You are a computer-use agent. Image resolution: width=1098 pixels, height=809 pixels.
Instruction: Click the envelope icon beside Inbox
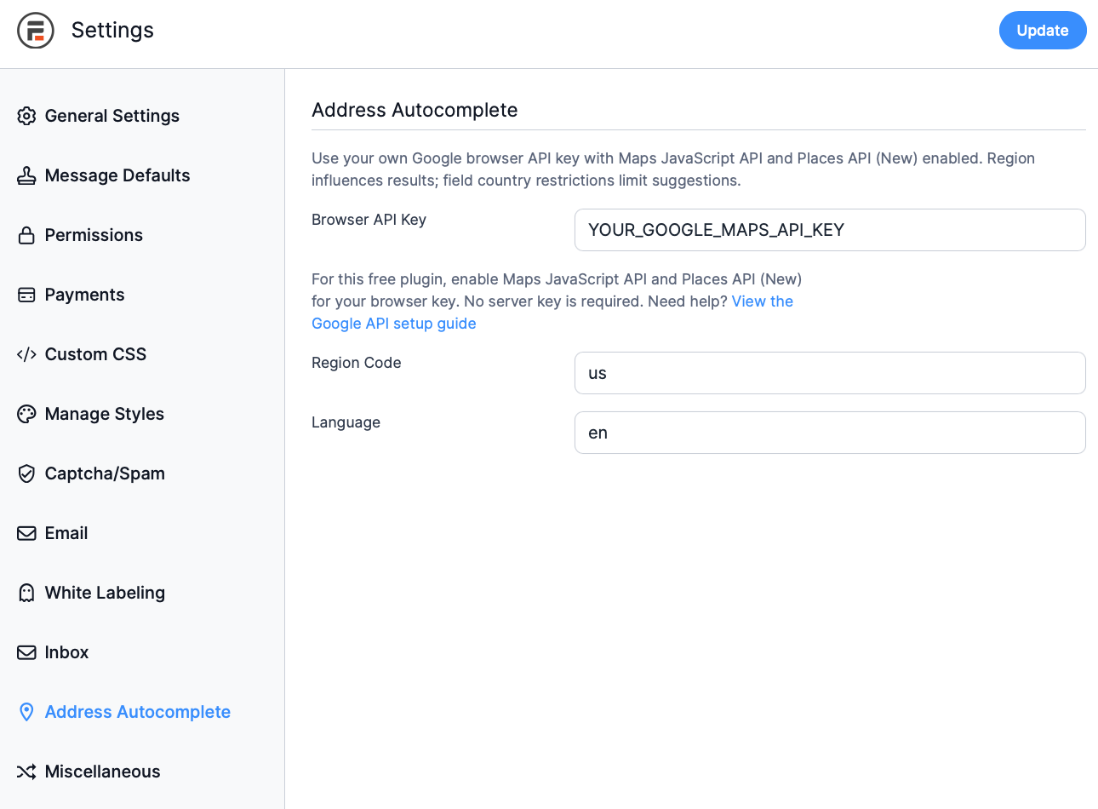[26, 652]
